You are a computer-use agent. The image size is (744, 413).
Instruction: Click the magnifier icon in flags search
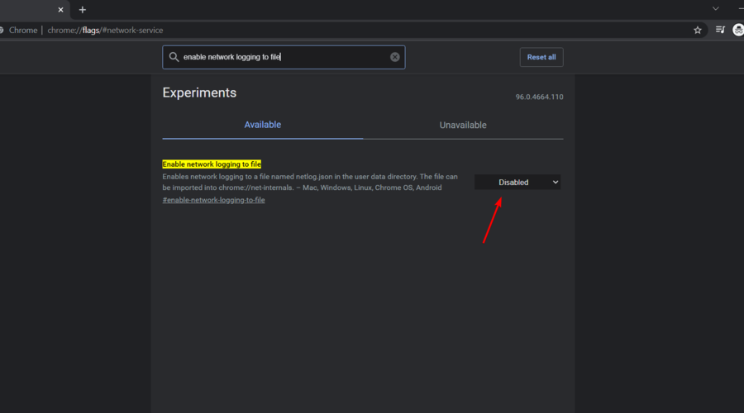pyautogui.click(x=174, y=57)
